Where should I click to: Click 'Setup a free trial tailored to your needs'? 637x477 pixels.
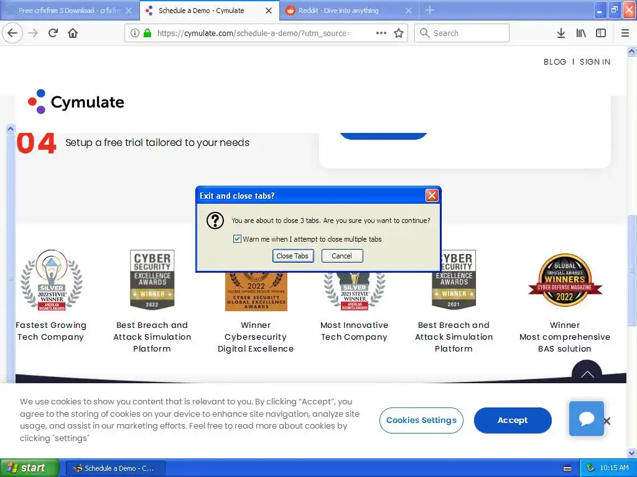click(x=157, y=142)
